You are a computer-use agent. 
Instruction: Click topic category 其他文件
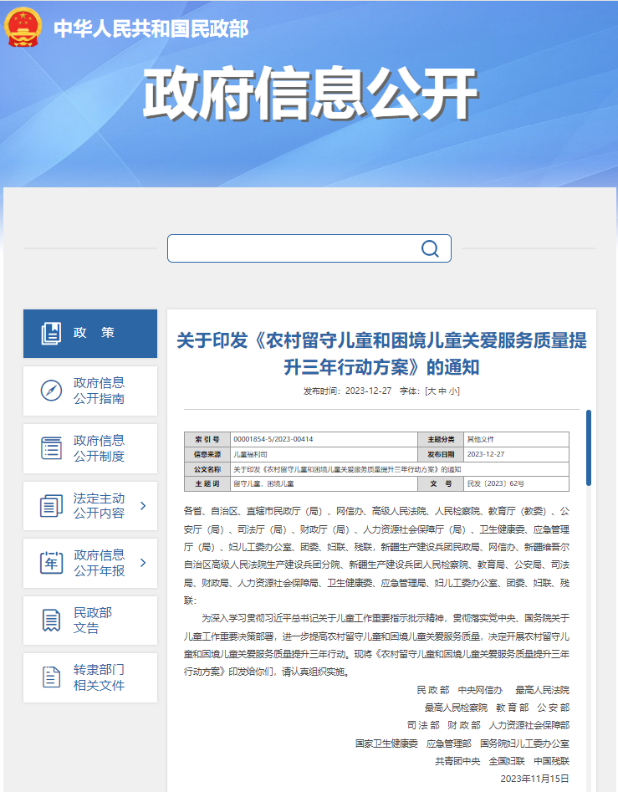click(x=481, y=439)
